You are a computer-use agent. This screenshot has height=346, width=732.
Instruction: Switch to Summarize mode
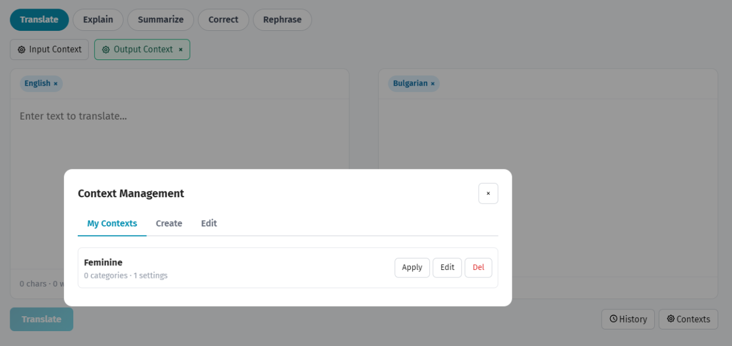pyautogui.click(x=161, y=19)
